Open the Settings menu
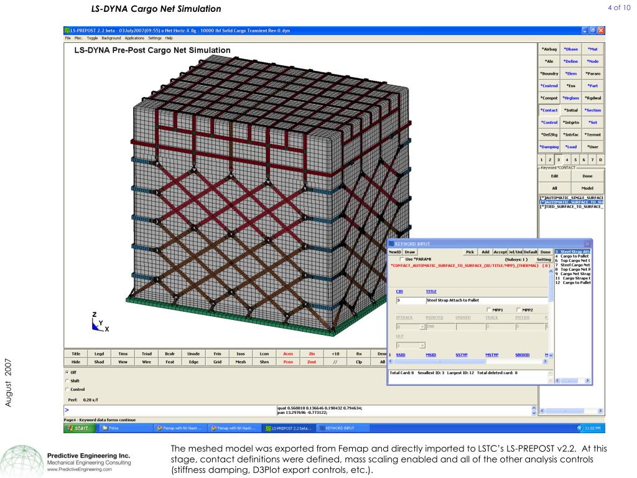This screenshot has height=478, width=637. click(155, 38)
